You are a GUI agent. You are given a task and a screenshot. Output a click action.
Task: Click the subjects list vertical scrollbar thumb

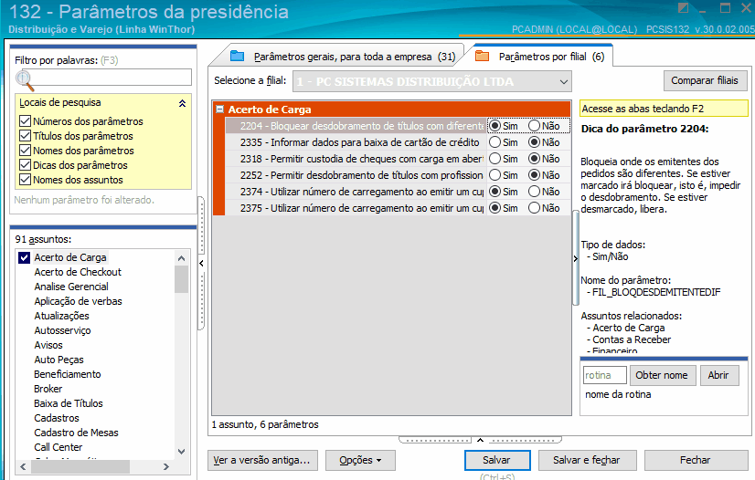[x=182, y=279]
